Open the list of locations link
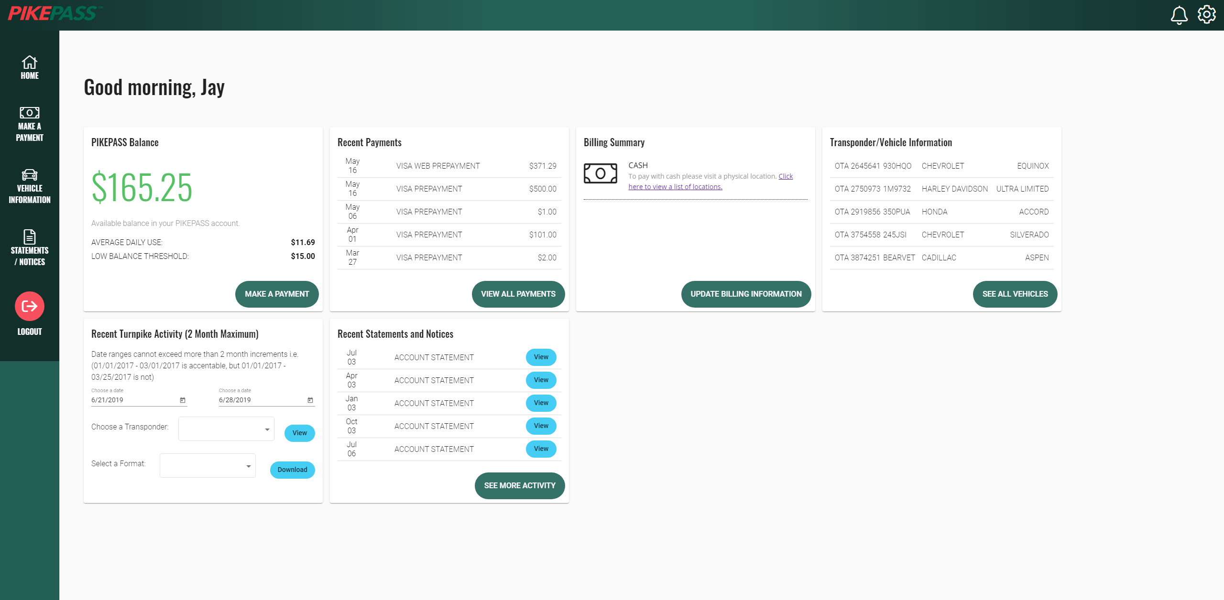 pos(710,182)
